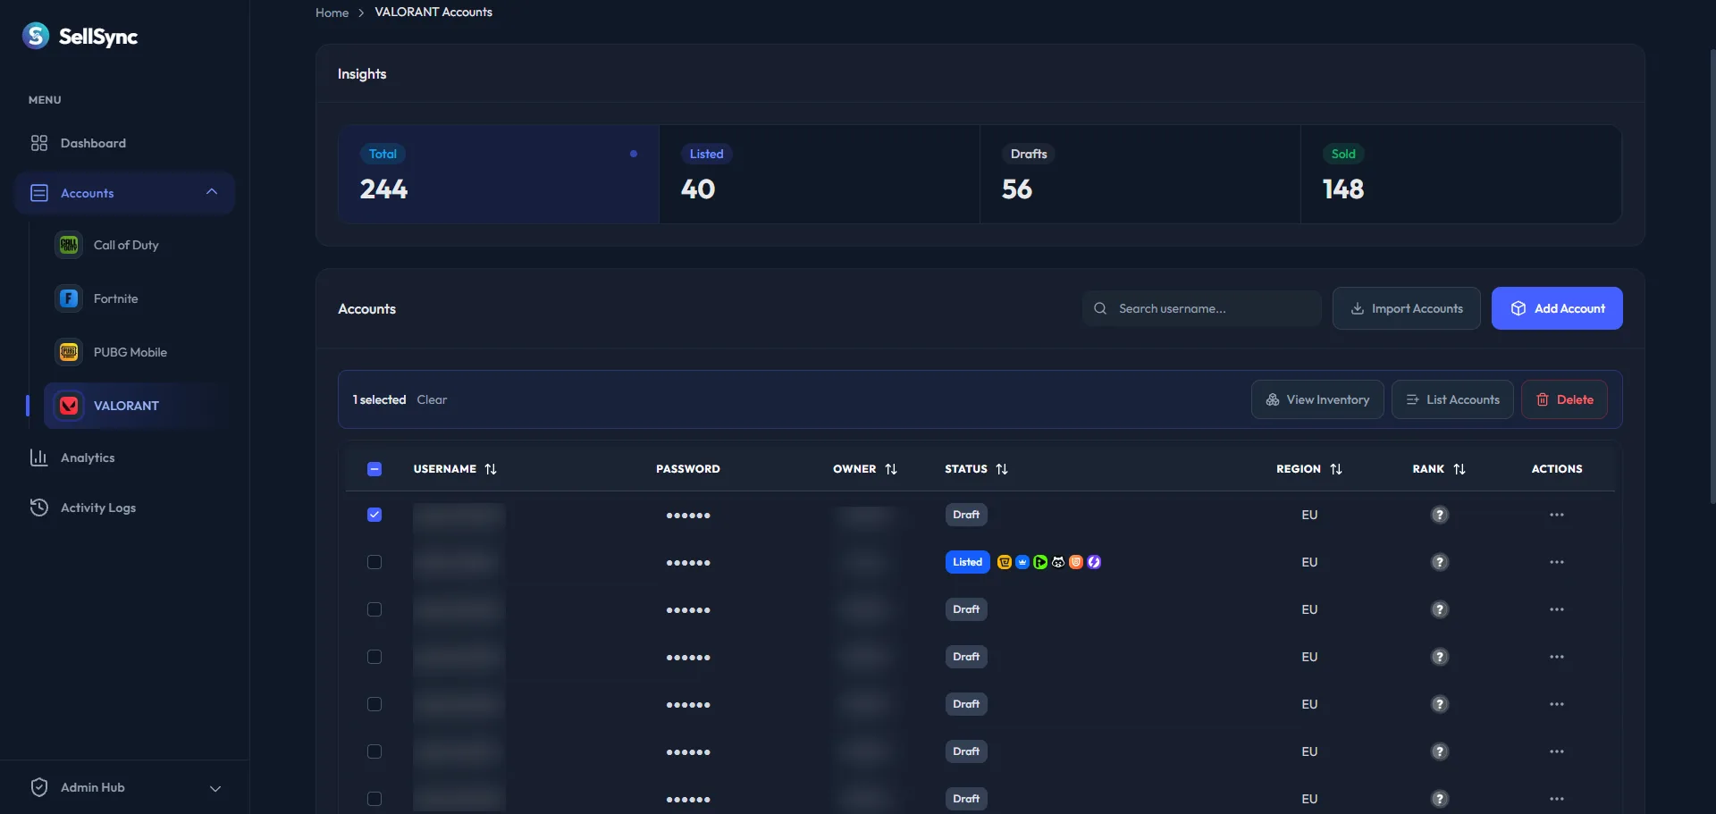This screenshot has height=814, width=1716.
Task: Sort by Status column arrows
Action: click(1002, 469)
